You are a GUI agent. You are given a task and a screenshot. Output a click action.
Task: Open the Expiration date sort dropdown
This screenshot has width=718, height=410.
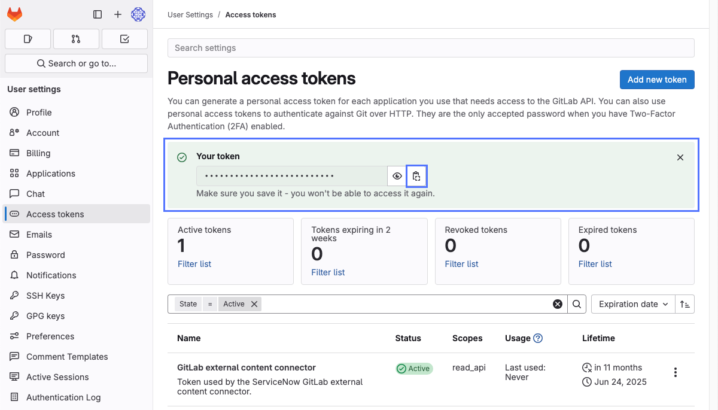(x=634, y=304)
